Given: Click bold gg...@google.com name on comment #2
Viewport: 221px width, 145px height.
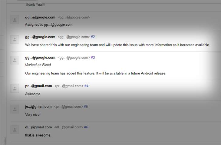Looking at the screenshot, I should 40,37.
